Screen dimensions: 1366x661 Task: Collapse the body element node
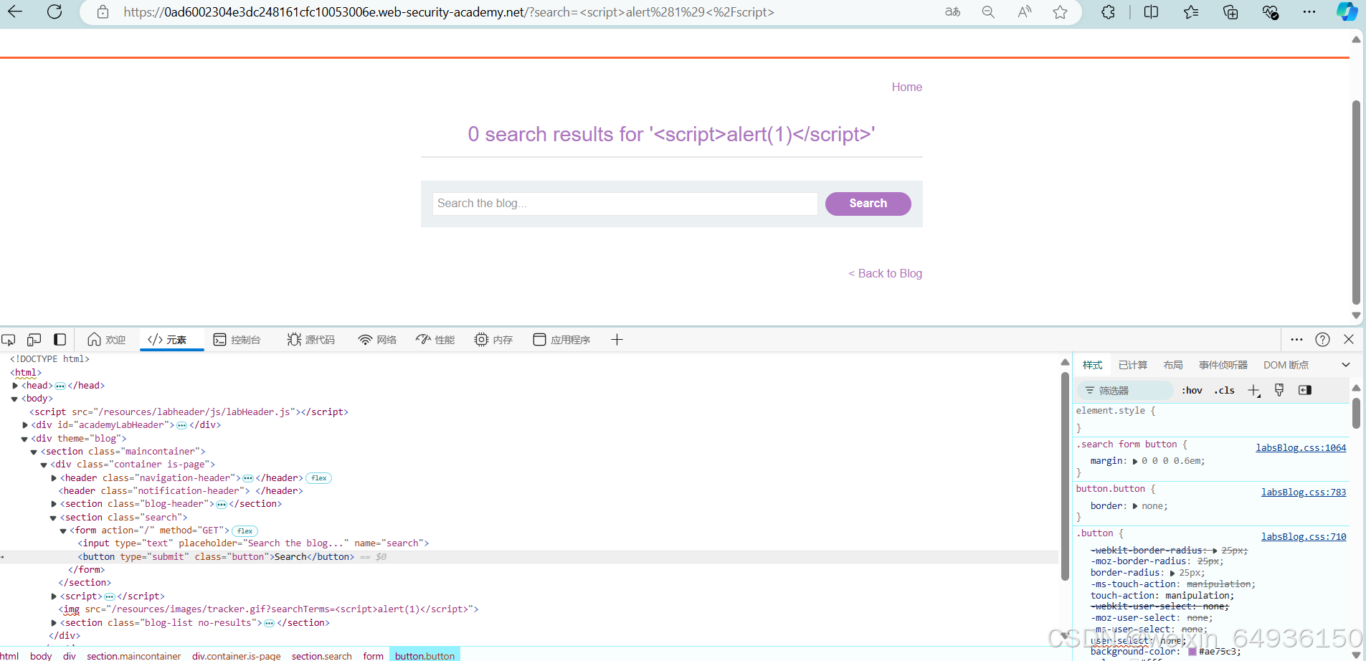(15, 399)
